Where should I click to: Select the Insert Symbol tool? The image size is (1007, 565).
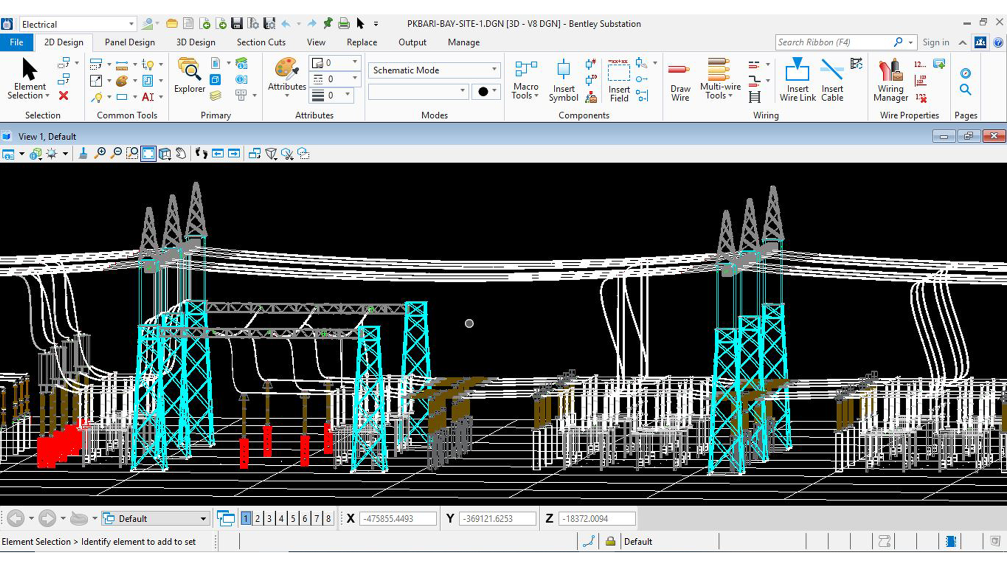563,80
